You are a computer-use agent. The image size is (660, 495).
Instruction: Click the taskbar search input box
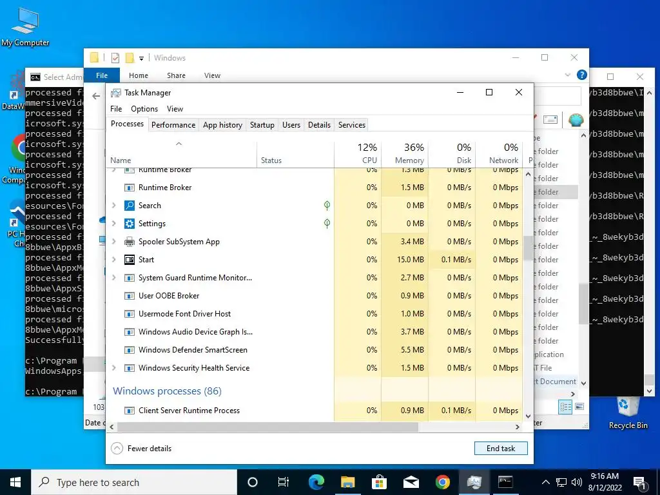[x=134, y=482]
